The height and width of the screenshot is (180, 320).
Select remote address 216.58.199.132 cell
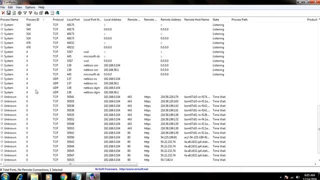coord(169,119)
